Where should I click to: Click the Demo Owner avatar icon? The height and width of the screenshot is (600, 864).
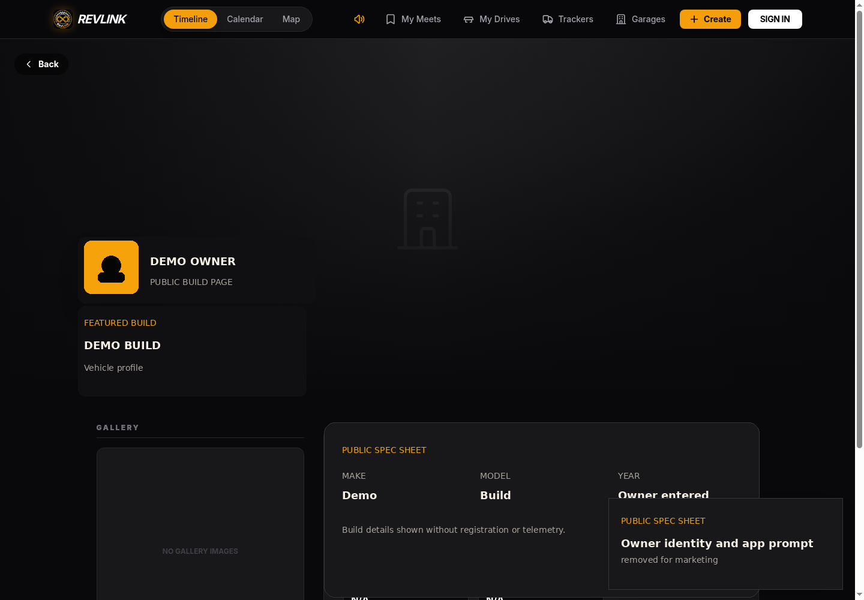click(x=111, y=268)
